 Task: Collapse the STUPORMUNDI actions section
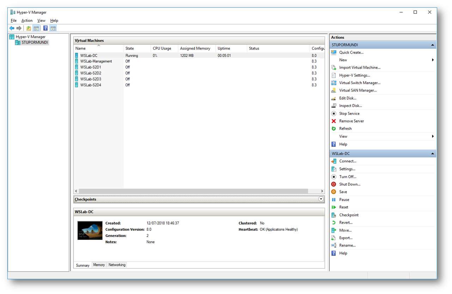[x=432, y=45]
